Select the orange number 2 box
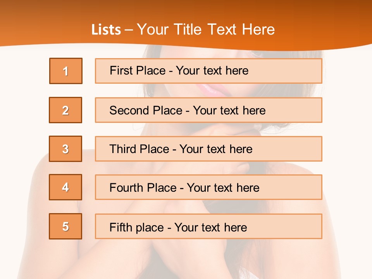372x279 pixels. click(x=65, y=110)
